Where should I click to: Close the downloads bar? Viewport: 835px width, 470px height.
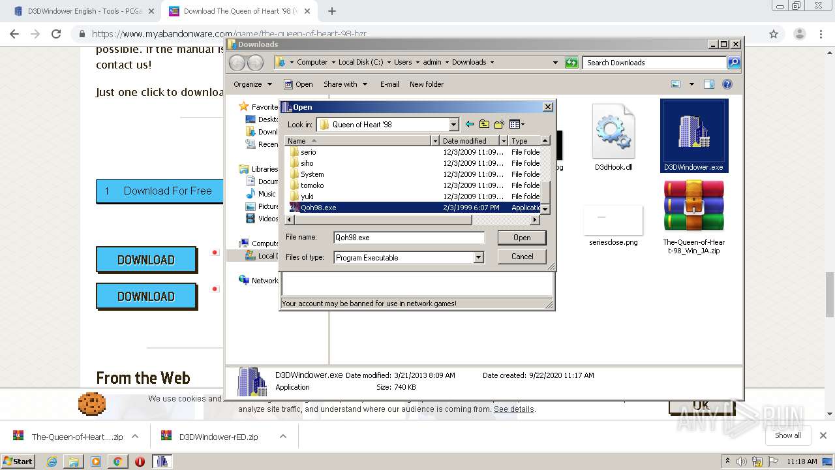tap(823, 435)
